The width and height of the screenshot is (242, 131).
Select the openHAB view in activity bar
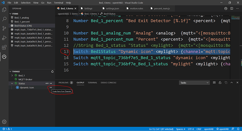pos(4,57)
